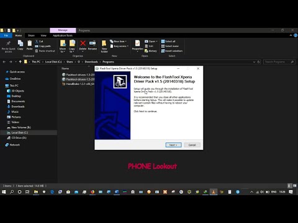Open Firefox from the taskbar
Image resolution: width=298 pixels, height=223 pixels.
point(93,192)
